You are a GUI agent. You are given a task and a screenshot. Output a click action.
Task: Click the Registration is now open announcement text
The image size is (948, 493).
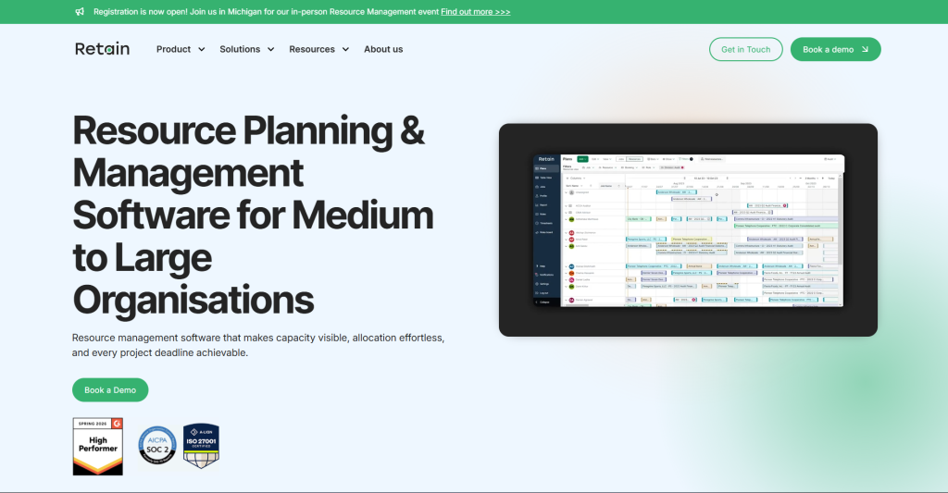tap(266, 11)
